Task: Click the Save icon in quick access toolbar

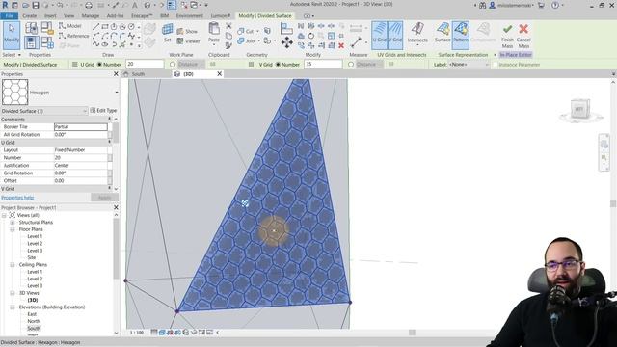Action: point(36,5)
